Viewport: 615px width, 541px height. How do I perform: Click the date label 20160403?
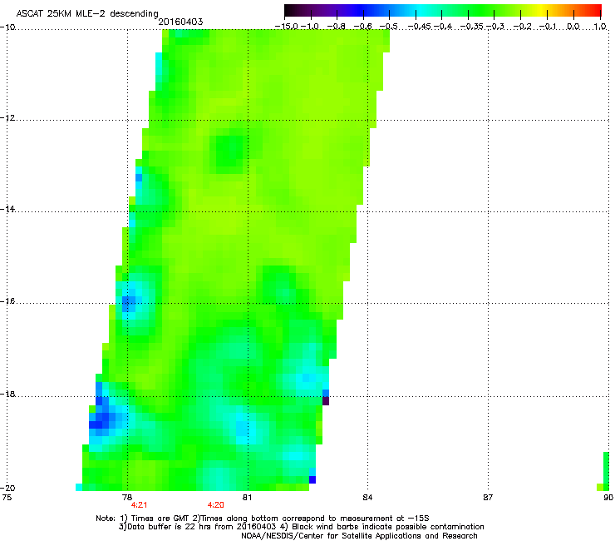coord(180,22)
